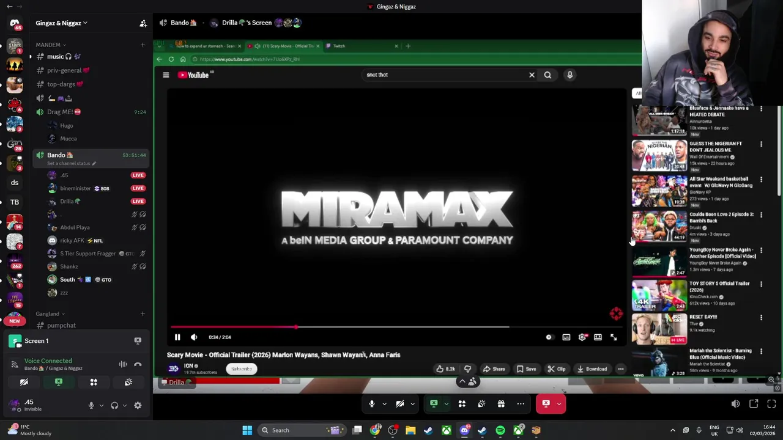The height and width of the screenshot is (440, 783).
Task: Dislike the Scary Movie trailer
Action: (467, 369)
